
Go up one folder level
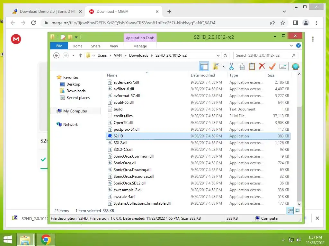tap(81, 55)
